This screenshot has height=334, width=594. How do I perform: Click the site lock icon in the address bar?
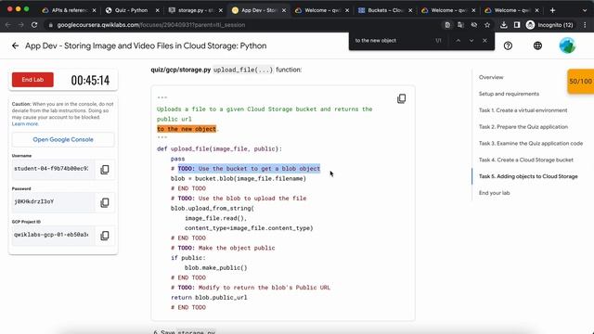[x=50, y=25]
